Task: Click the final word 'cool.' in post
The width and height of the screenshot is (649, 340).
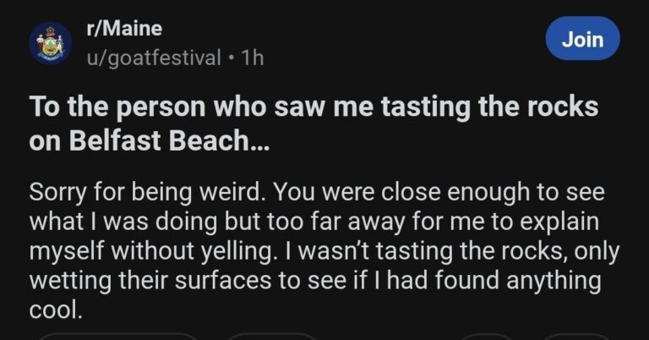Action: tap(56, 310)
